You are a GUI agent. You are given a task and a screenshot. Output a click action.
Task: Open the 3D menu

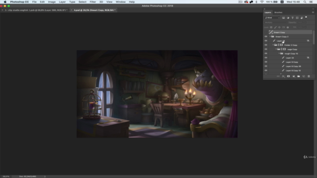click(101, 2)
